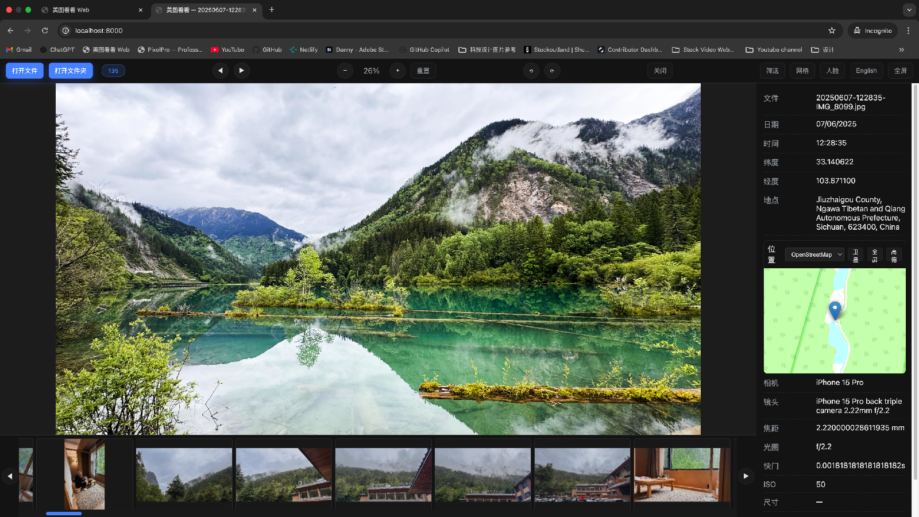Bookmark this page with star icon

pos(832,30)
